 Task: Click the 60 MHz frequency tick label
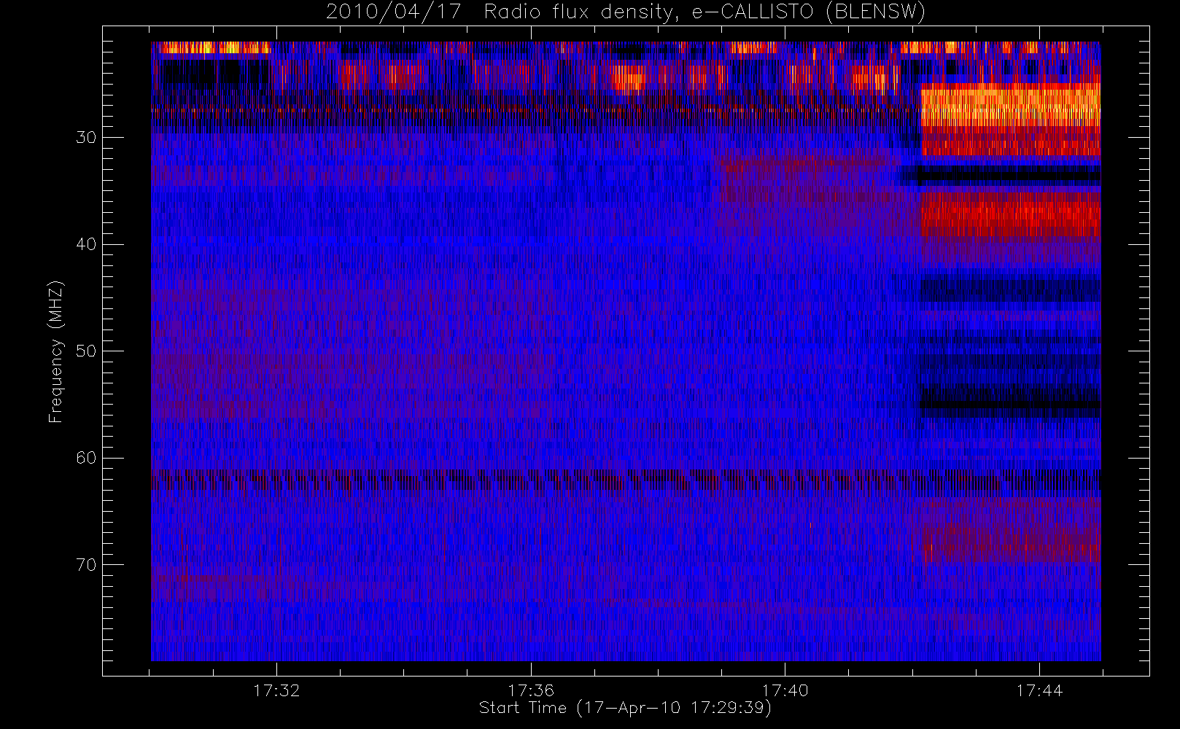click(x=86, y=458)
